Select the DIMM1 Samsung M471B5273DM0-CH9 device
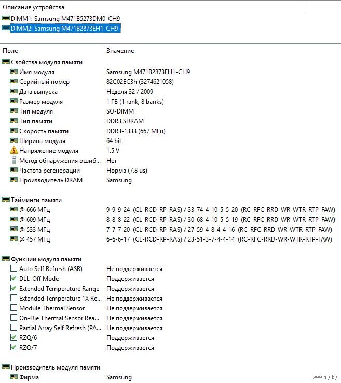This screenshot has height=383, width=341. pyautogui.click(x=65, y=19)
